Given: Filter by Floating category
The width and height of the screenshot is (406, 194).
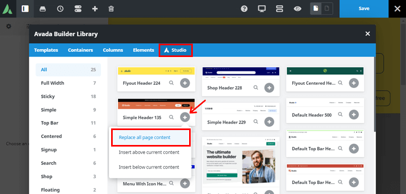Looking at the screenshot, I should pyautogui.click(x=68, y=190).
